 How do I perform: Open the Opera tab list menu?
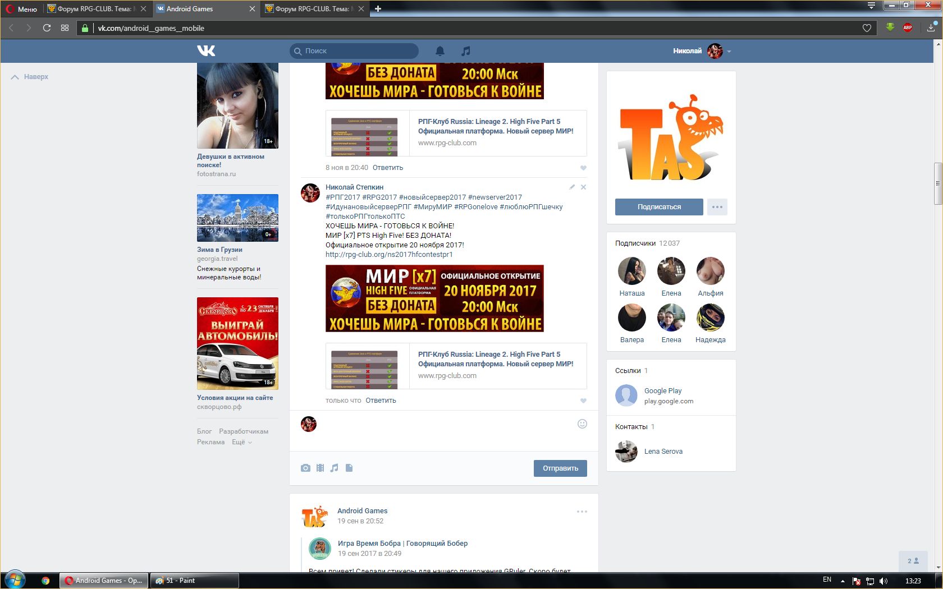click(x=871, y=6)
